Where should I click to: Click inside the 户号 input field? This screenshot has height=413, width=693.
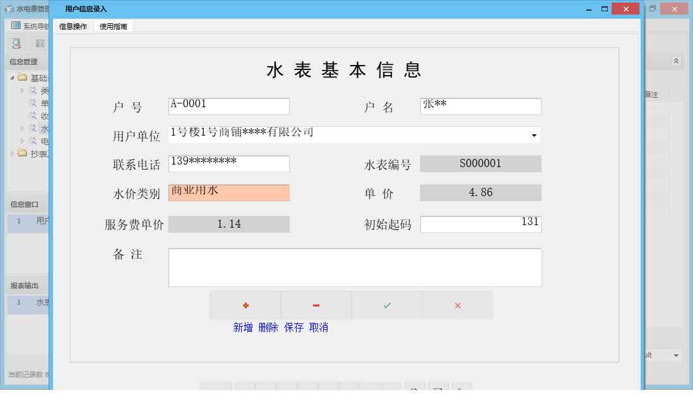pos(227,106)
